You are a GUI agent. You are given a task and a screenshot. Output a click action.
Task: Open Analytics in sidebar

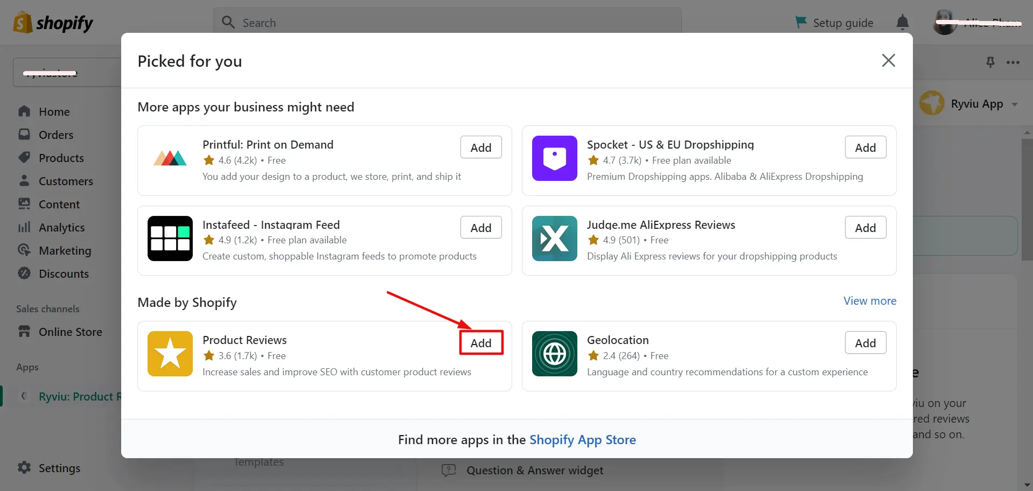[x=62, y=228]
